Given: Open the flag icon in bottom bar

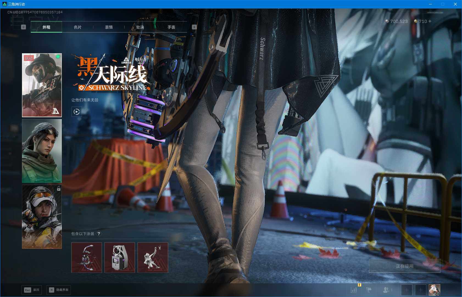Looking at the screenshot, I should (x=369, y=290).
